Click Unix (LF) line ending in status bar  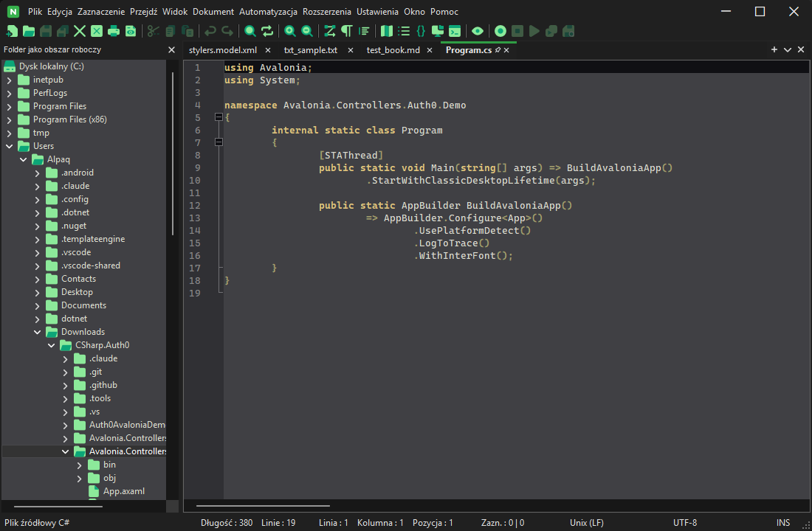tap(587, 523)
